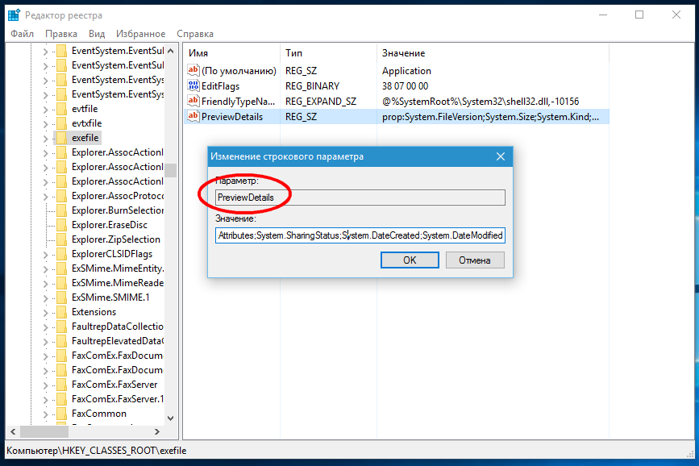Click the REG_BINARY type cell

pos(312,86)
